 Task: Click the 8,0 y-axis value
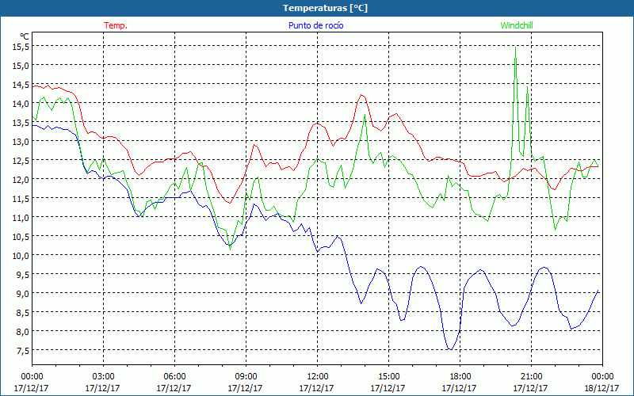coord(23,332)
